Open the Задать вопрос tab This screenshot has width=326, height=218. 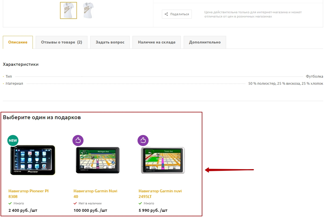pyautogui.click(x=110, y=42)
